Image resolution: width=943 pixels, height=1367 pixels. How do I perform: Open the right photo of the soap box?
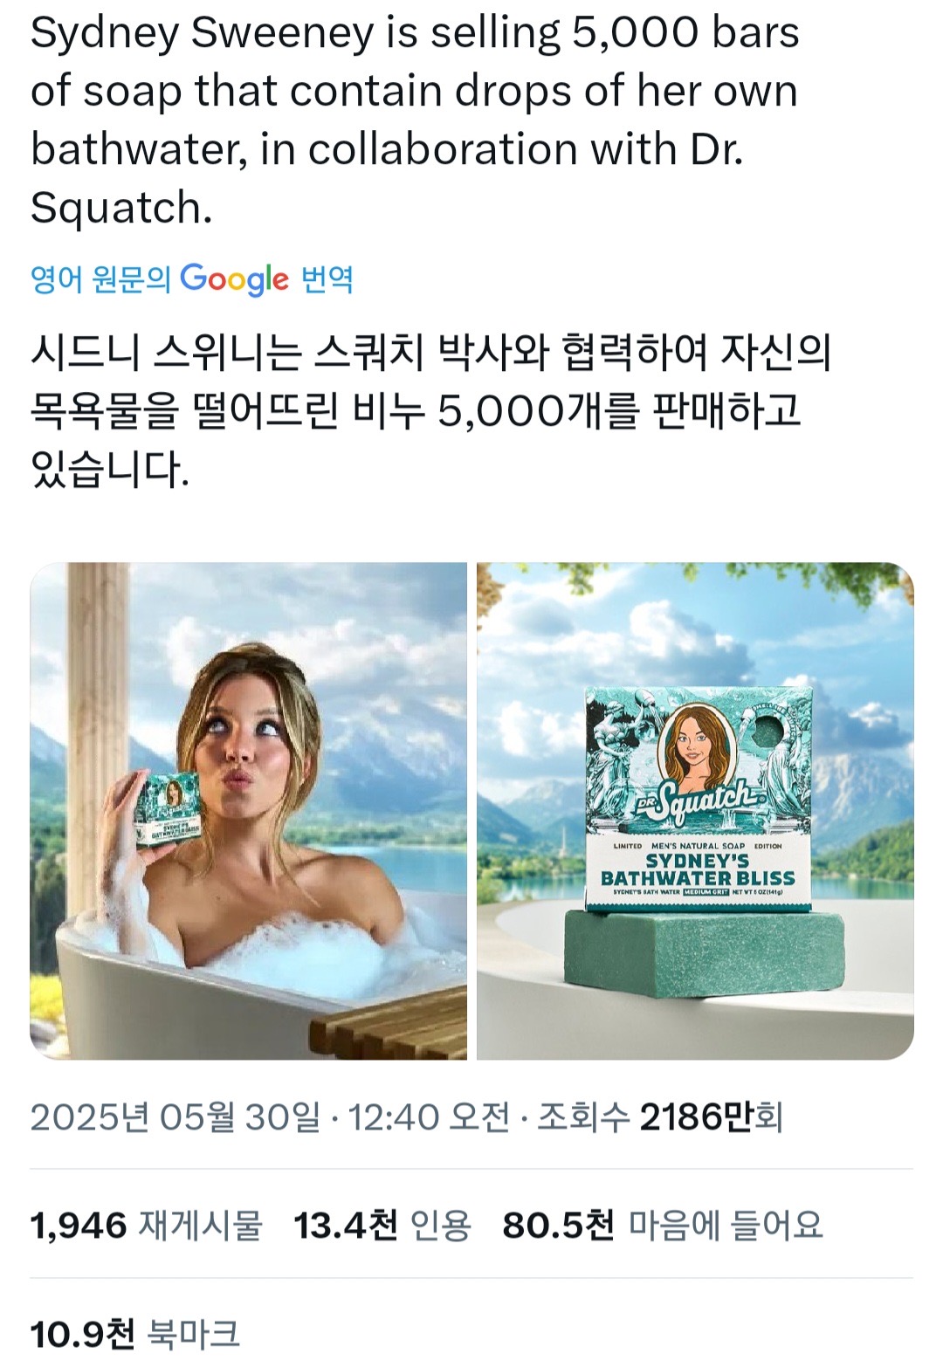[x=695, y=811]
